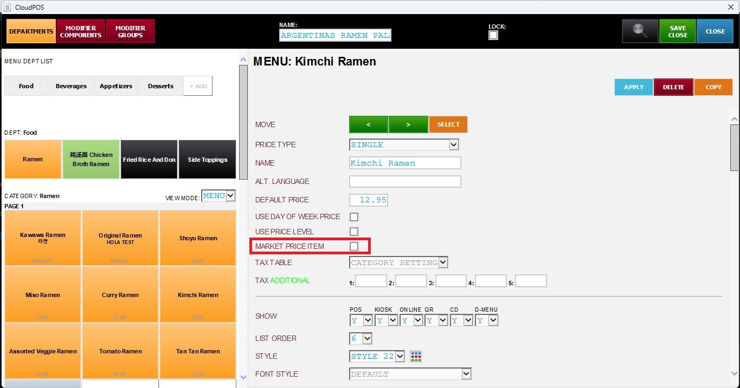
Task: Click the item Name field Kimchi Ramen
Action: [405, 163]
